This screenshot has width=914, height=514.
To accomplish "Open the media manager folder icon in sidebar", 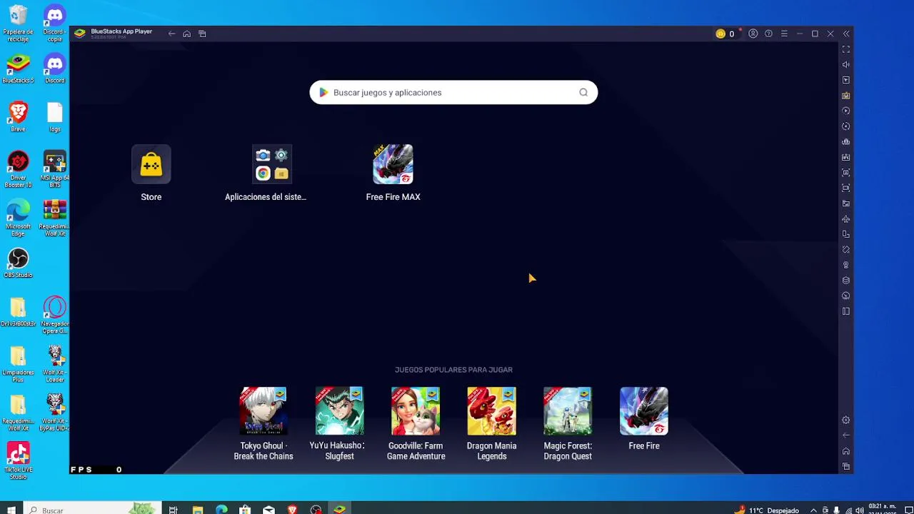I will (x=846, y=203).
